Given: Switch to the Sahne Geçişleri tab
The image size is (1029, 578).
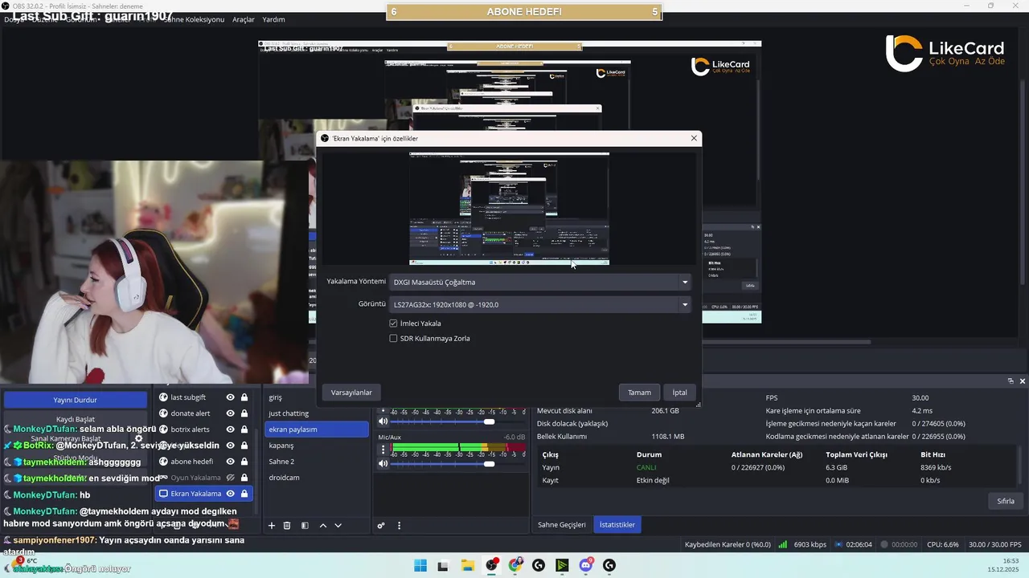Looking at the screenshot, I should tap(562, 525).
